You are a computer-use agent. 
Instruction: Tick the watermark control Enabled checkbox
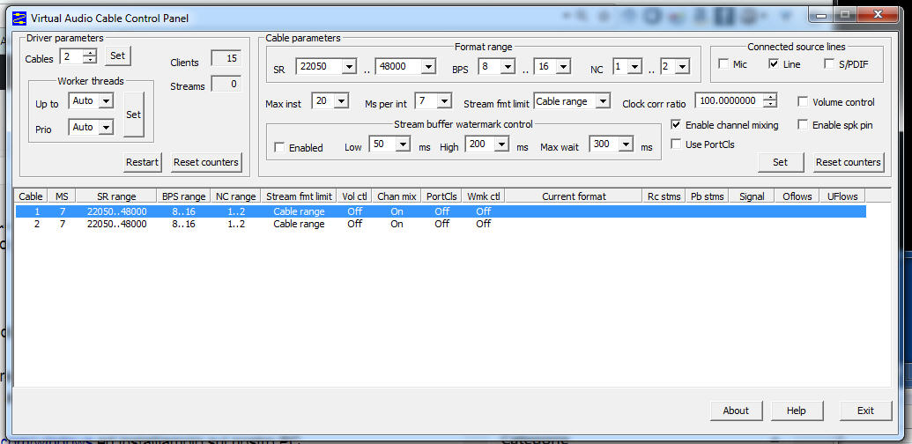(x=279, y=148)
